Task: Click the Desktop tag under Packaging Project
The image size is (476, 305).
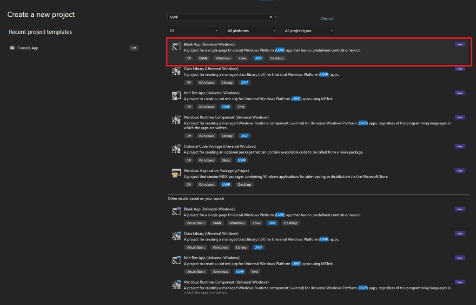Action: [x=245, y=184]
